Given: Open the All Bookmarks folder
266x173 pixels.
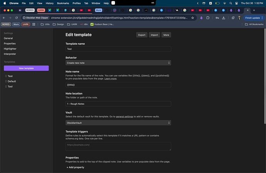Looking at the screenshot, I should tap(254, 24).
